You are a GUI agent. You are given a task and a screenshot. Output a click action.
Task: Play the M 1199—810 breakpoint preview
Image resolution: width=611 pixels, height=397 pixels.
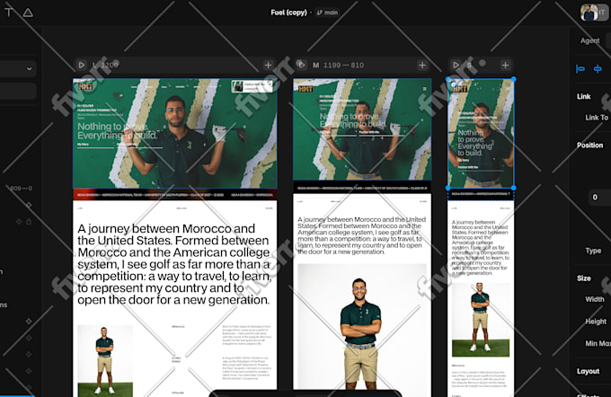301,65
